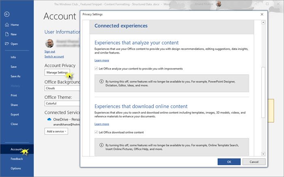Open the Options menu item
The image size is (284, 177).
click(16, 168)
